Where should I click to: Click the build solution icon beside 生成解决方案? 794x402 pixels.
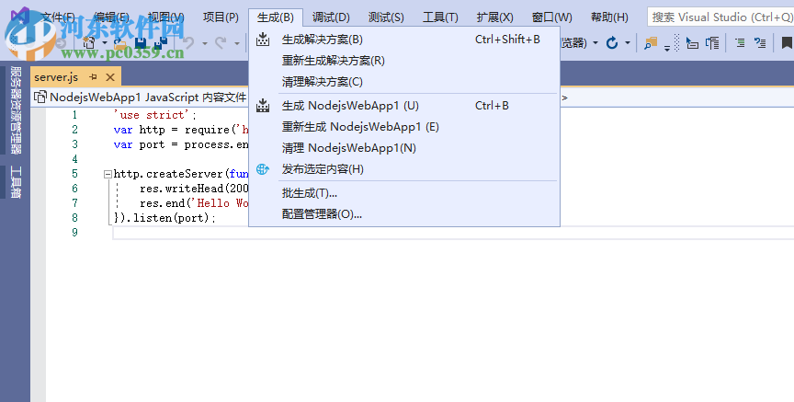click(263, 39)
